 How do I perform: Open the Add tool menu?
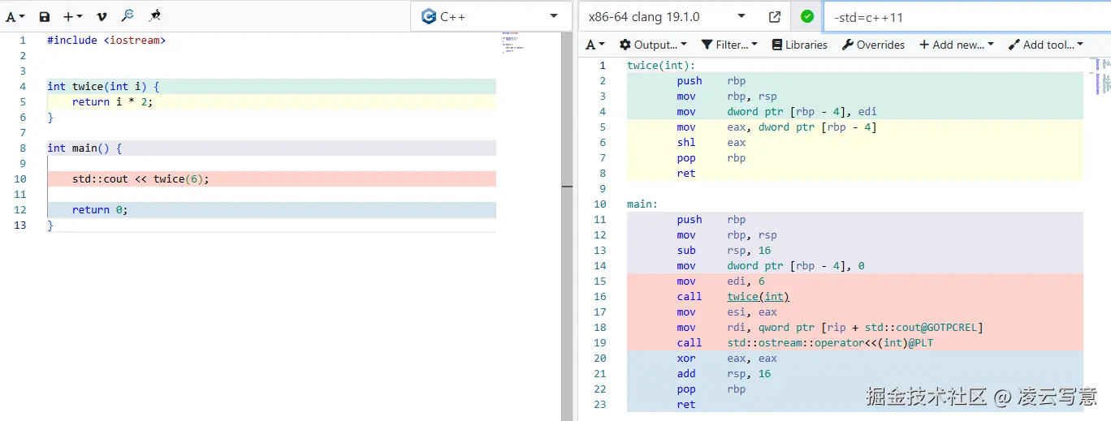(x=1045, y=45)
